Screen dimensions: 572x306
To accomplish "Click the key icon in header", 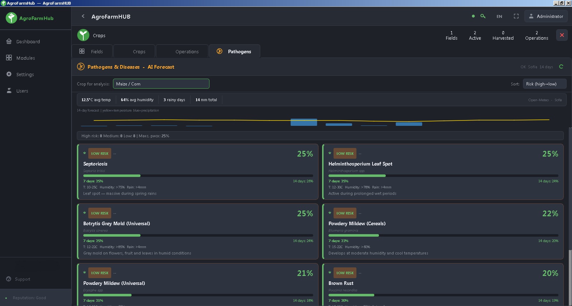I will pyautogui.click(x=483, y=16).
